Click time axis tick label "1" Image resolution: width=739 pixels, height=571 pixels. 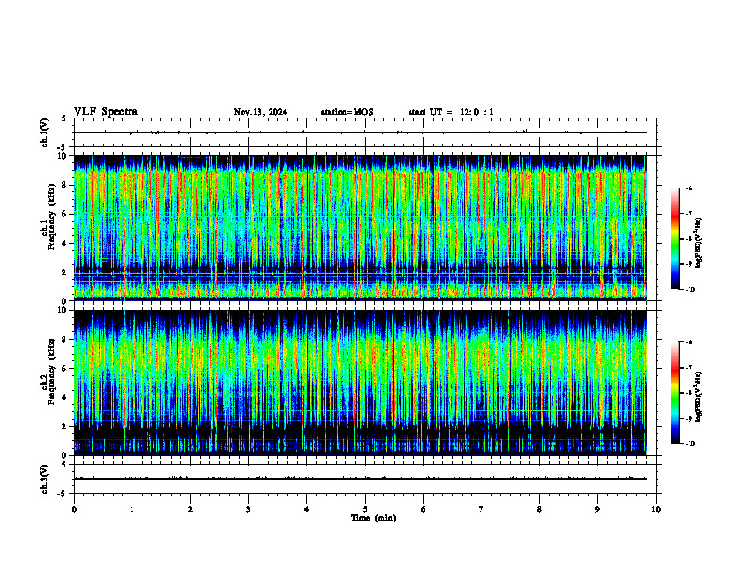pos(132,509)
